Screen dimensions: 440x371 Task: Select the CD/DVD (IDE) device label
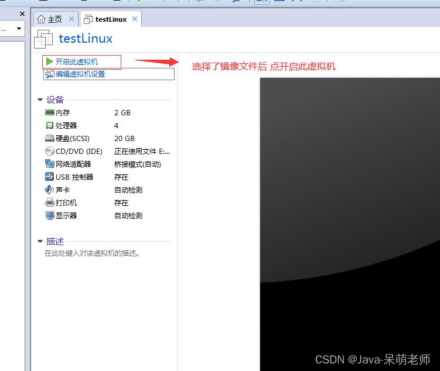click(79, 152)
